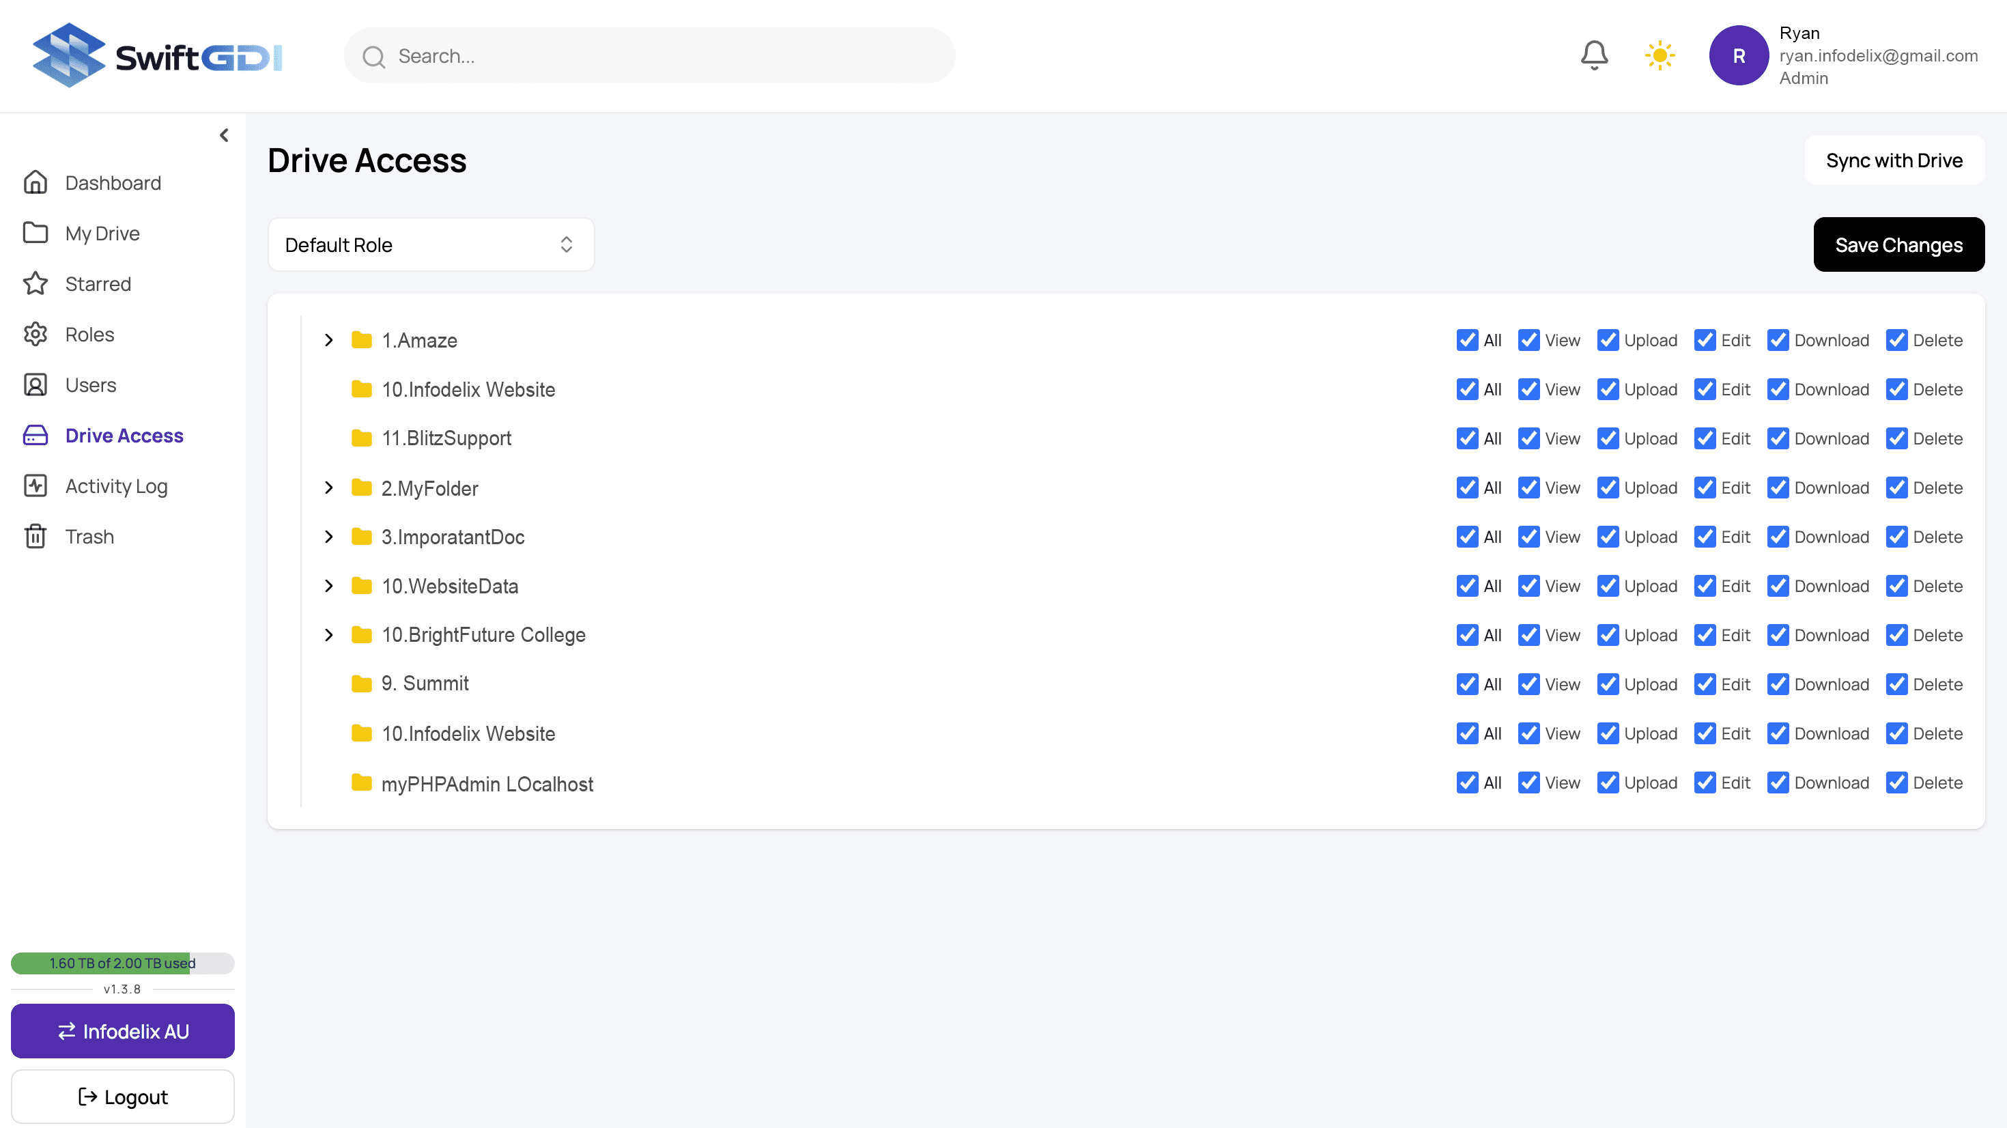Toggle the sun theme icon
The image size is (2007, 1128).
[1660, 55]
